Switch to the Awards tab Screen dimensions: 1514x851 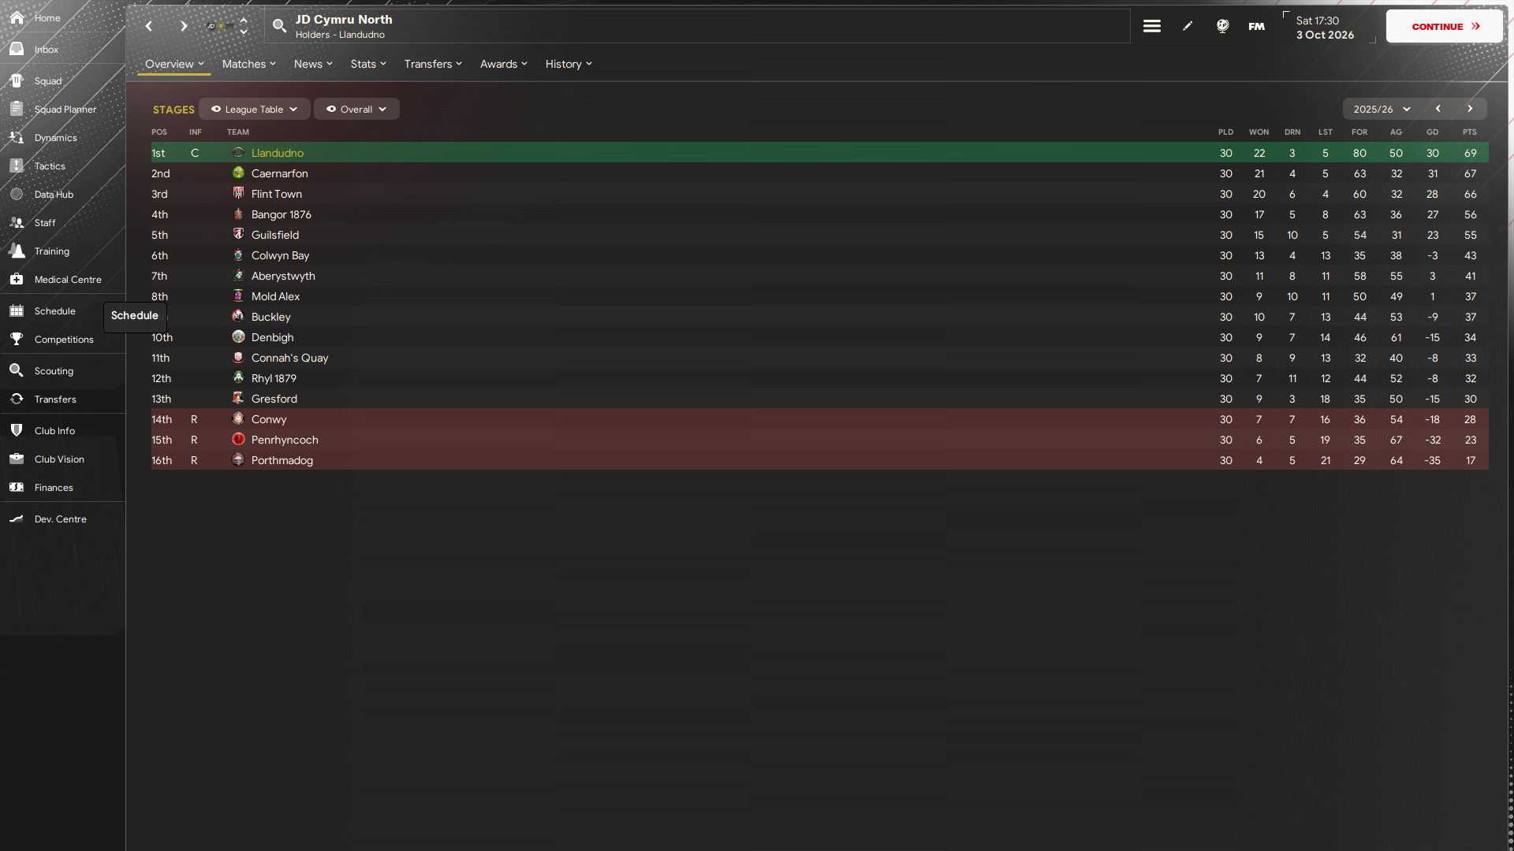tap(503, 64)
